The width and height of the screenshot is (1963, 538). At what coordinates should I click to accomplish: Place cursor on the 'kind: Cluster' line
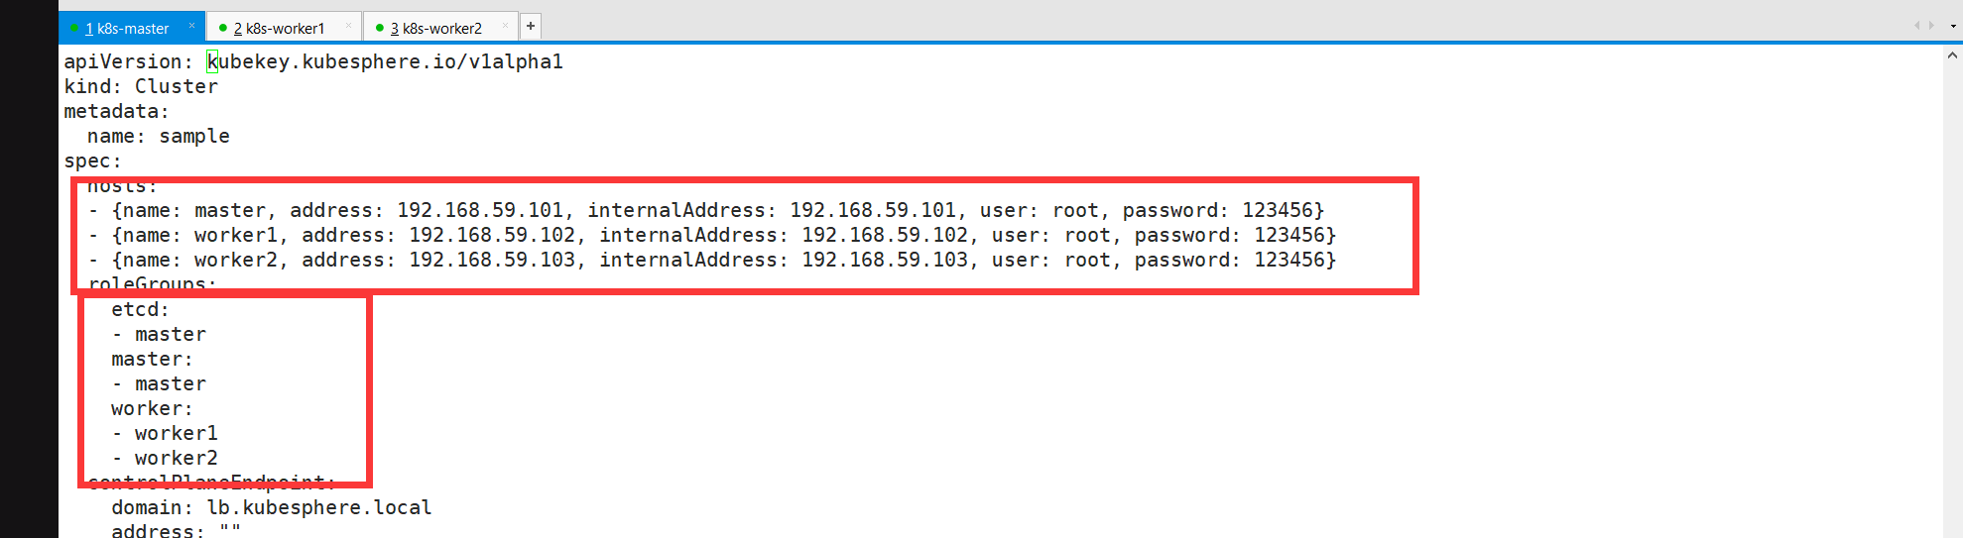tap(141, 86)
